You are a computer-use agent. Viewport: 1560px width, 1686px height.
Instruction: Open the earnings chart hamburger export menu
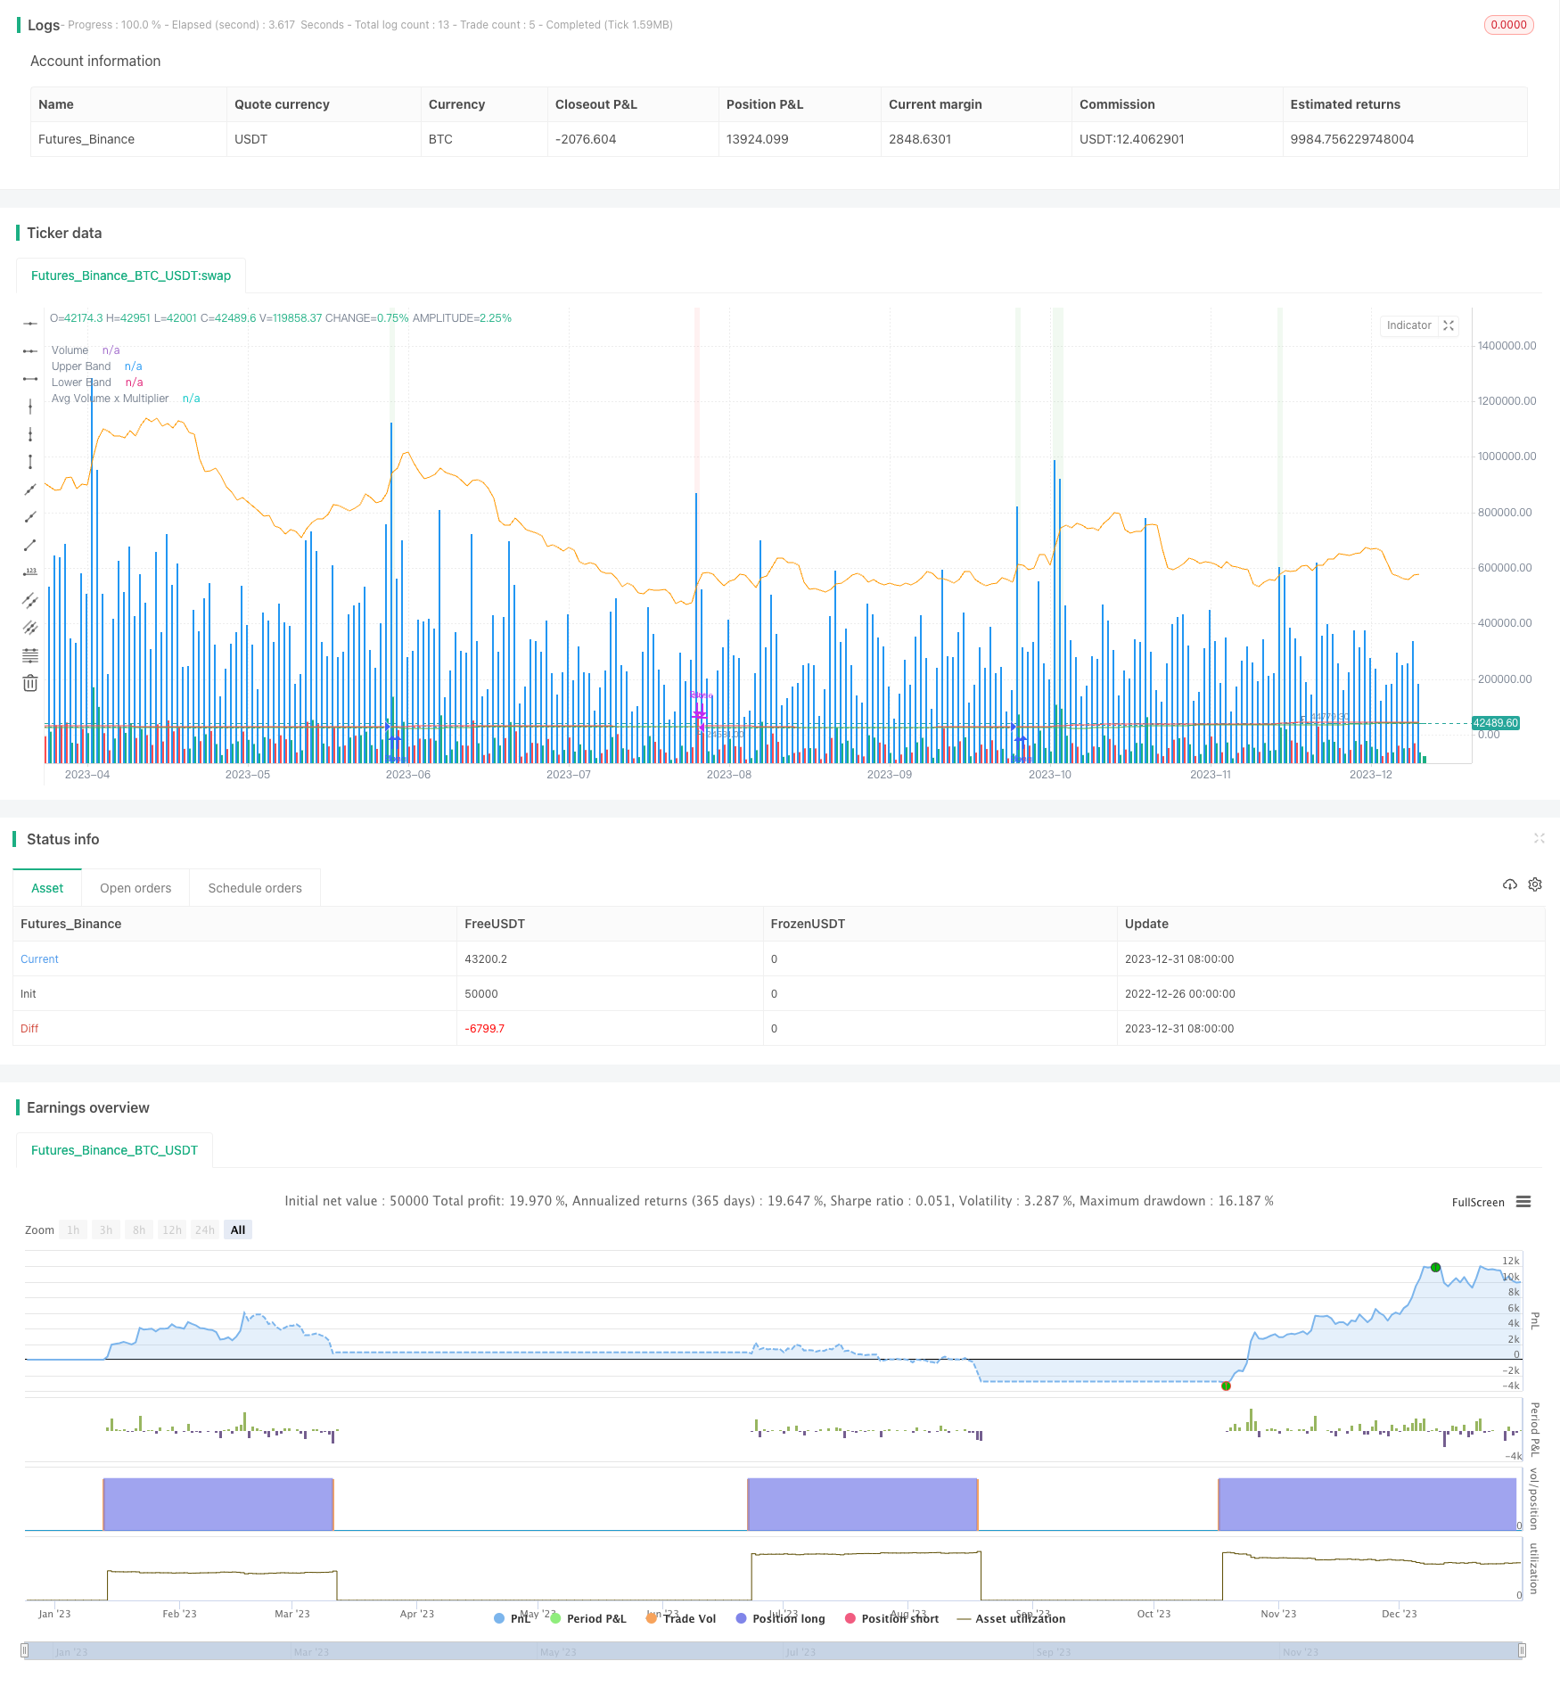[x=1523, y=1202]
